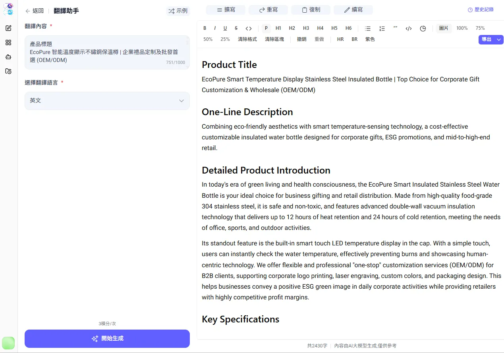Apply 紫色 purple text color

[x=370, y=39]
